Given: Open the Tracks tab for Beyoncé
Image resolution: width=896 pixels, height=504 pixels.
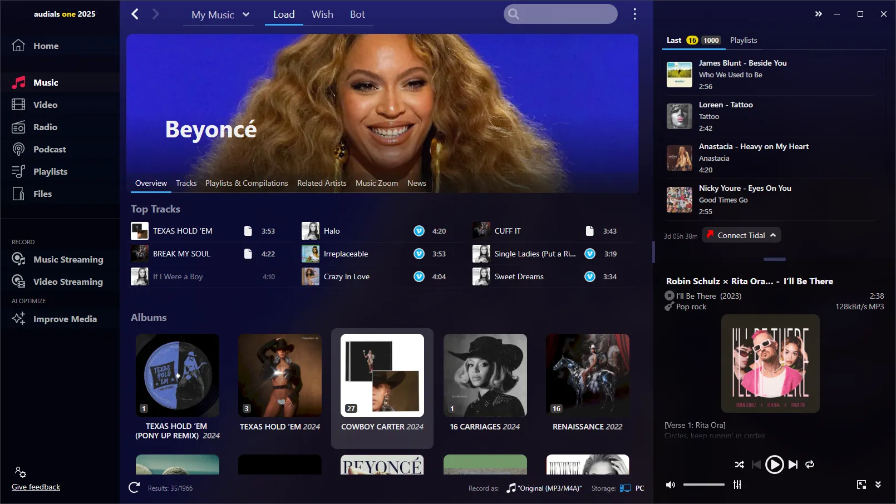Looking at the screenshot, I should coord(186,183).
